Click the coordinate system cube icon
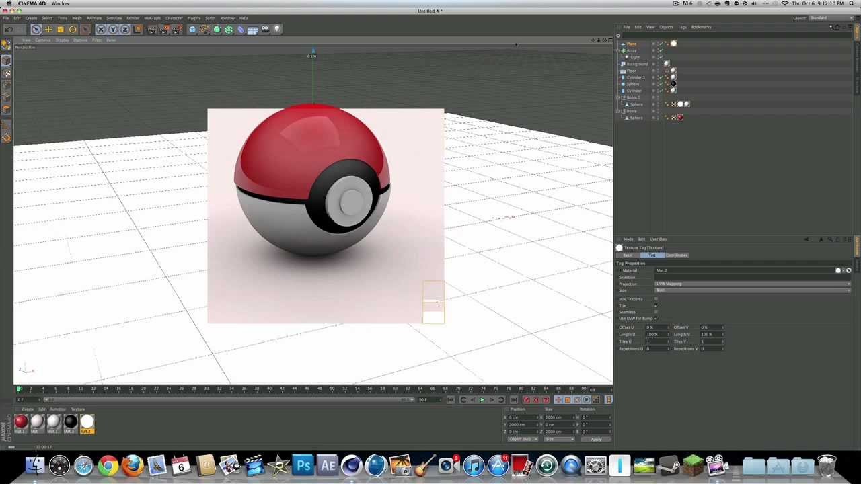 click(x=137, y=30)
